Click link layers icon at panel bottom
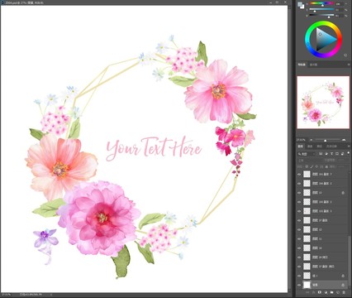Viewport: 352px width, 298px height. (307, 292)
